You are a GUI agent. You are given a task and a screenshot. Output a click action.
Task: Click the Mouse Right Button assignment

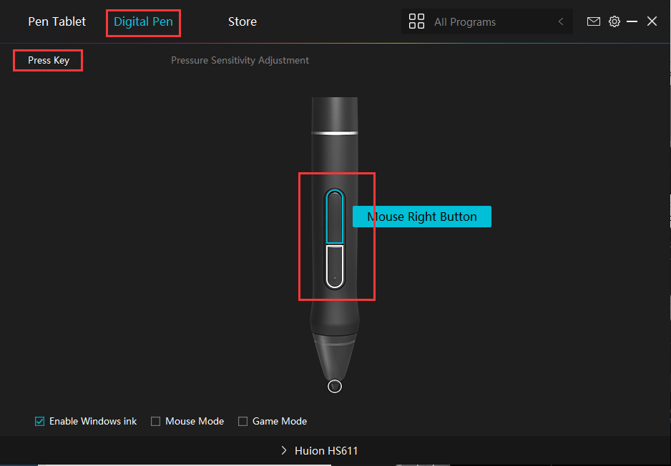click(x=421, y=216)
